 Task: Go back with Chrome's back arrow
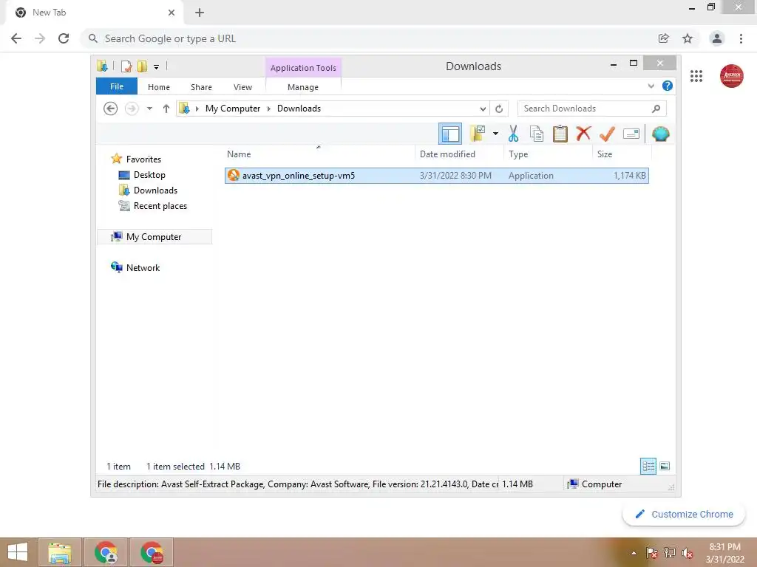(16, 38)
